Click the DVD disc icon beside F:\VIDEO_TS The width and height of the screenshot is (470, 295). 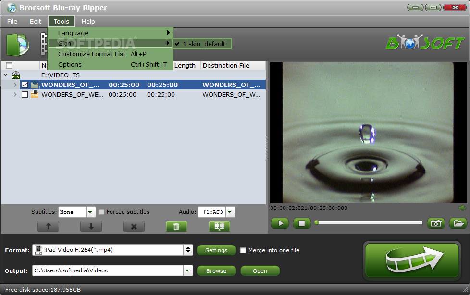15,75
